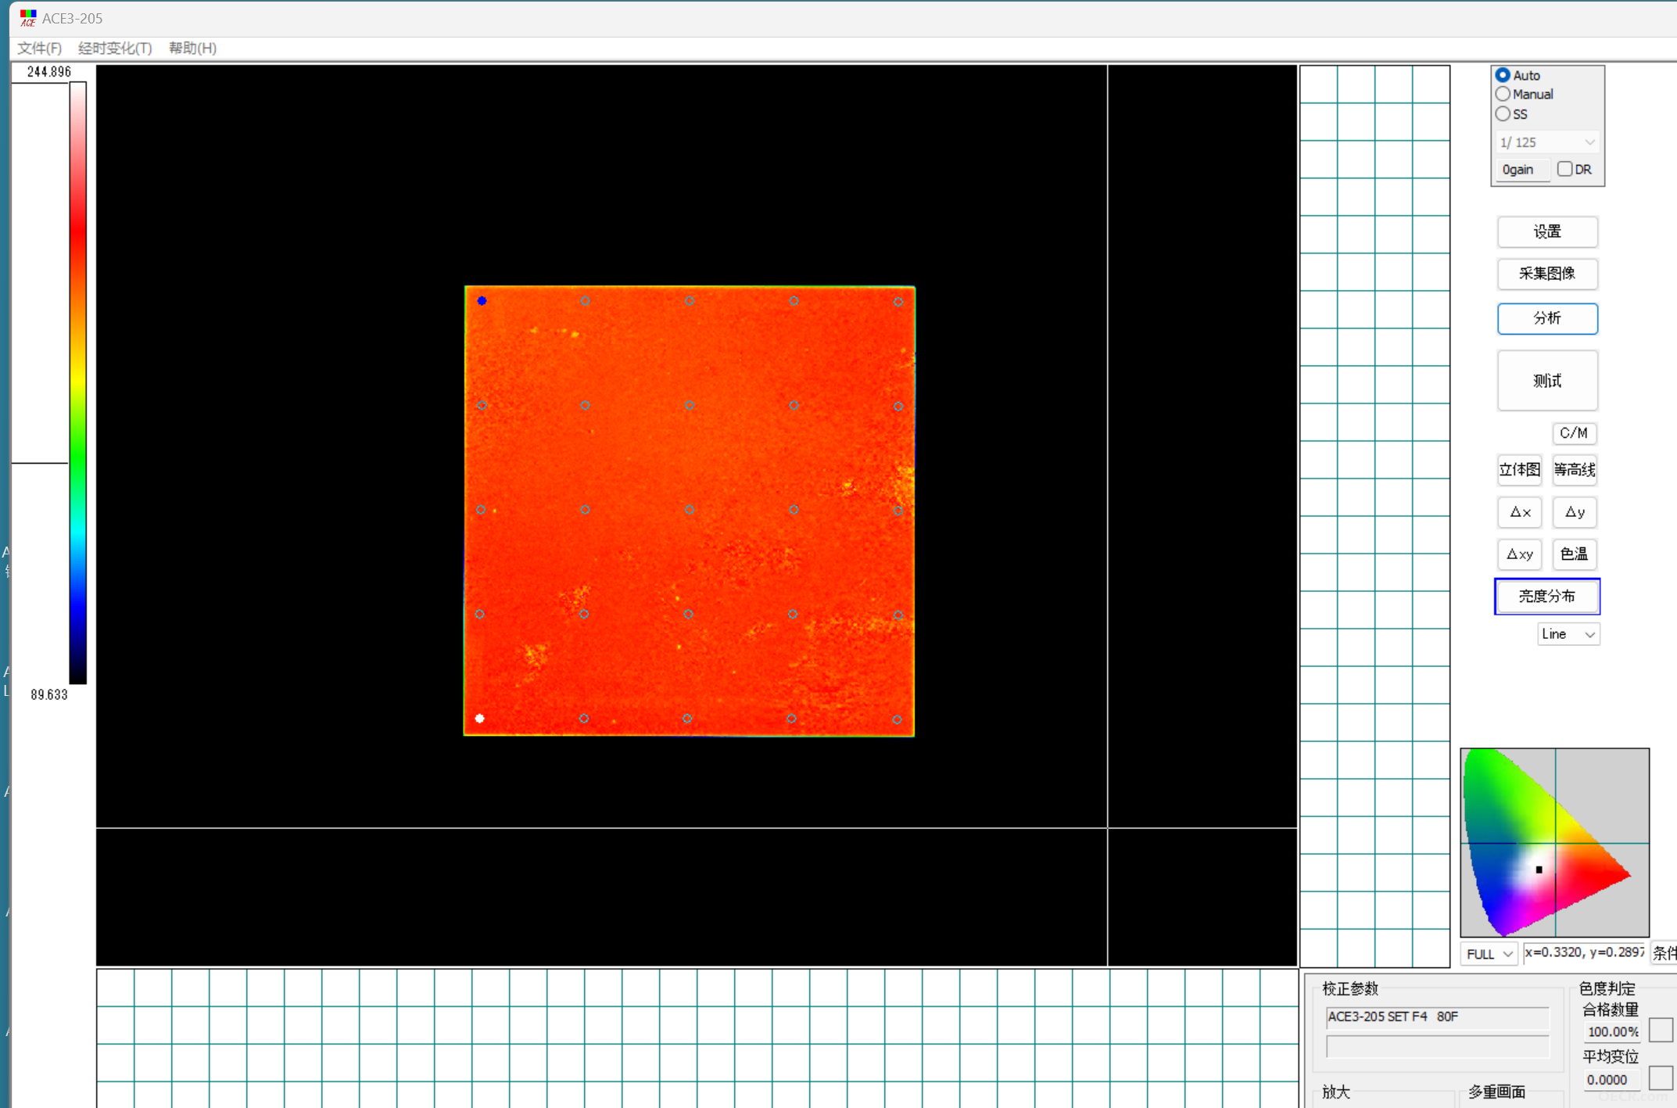Click the 测试 test button

1547,381
